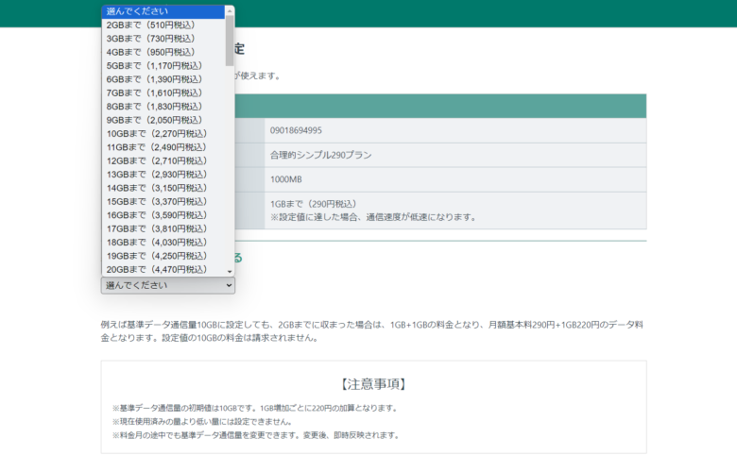Choose the 18GBまで (4,030円税込) option
The width and height of the screenshot is (737, 455).
(163, 242)
